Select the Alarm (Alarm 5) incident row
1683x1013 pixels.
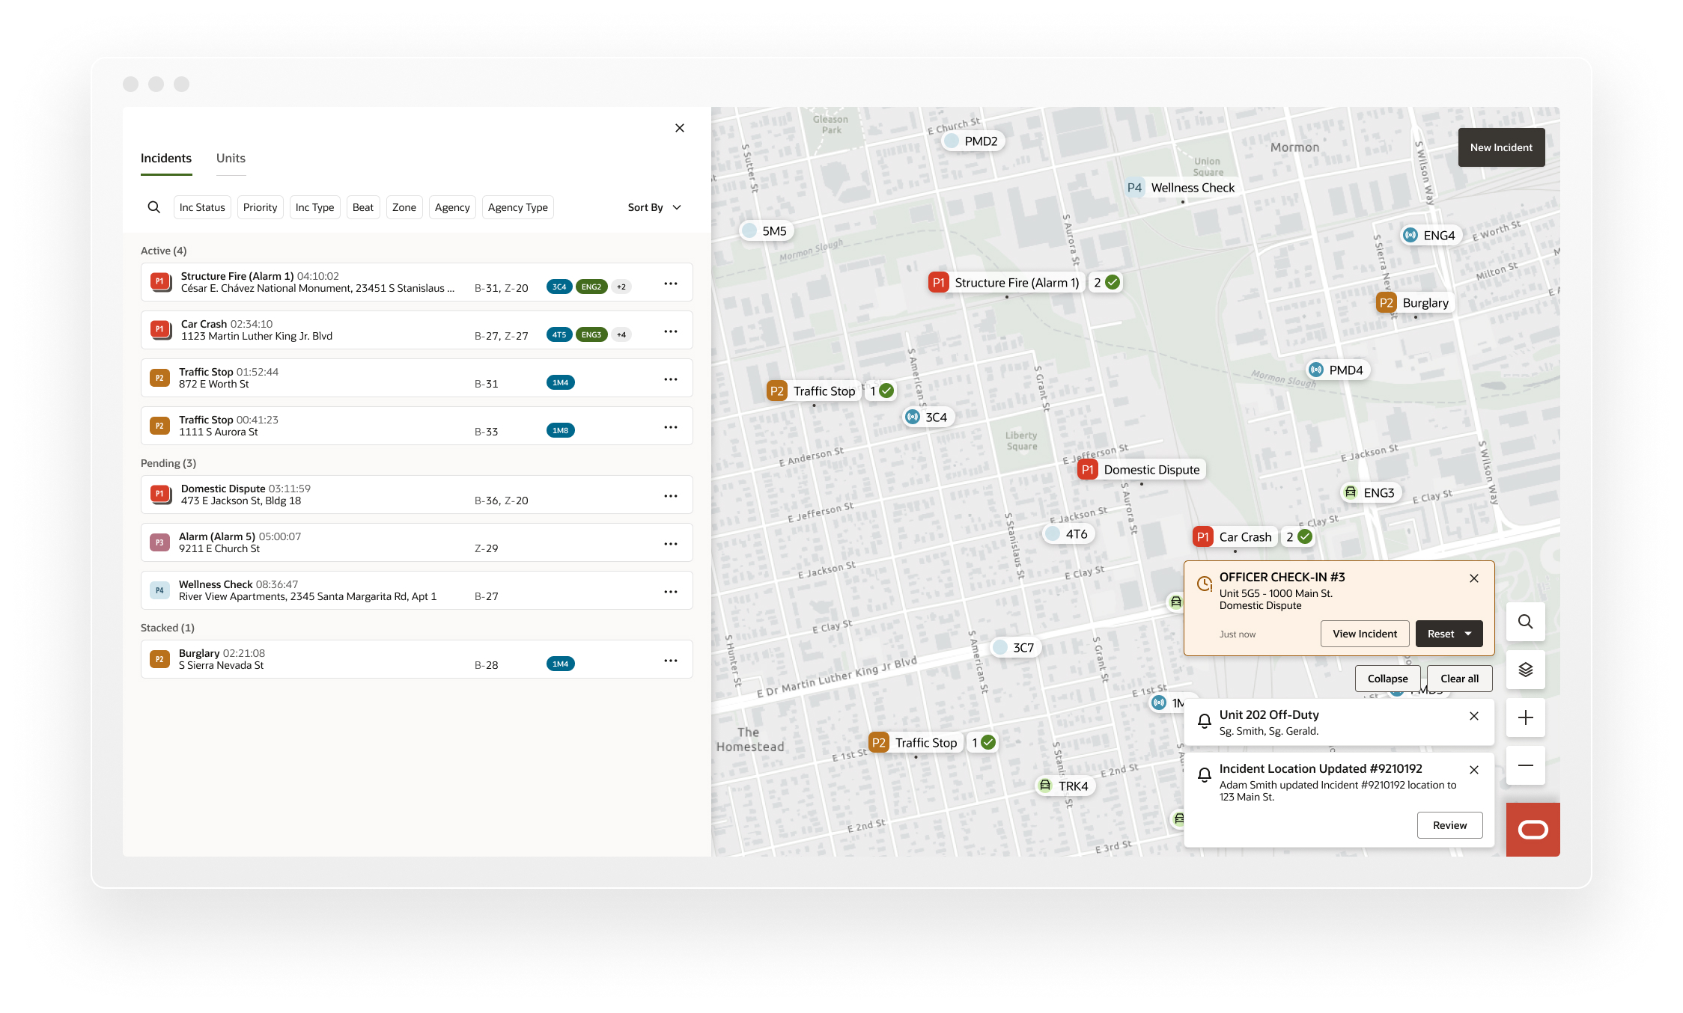point(416,542)
